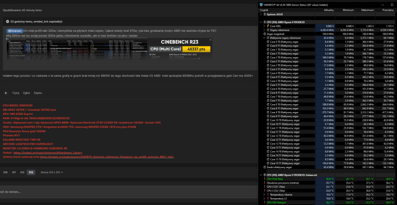Viewport: 397px width, 205px height.
Task: Click the thermometer icon beside CPU CCD2 (Tdie)
Action: coord(265,191)
